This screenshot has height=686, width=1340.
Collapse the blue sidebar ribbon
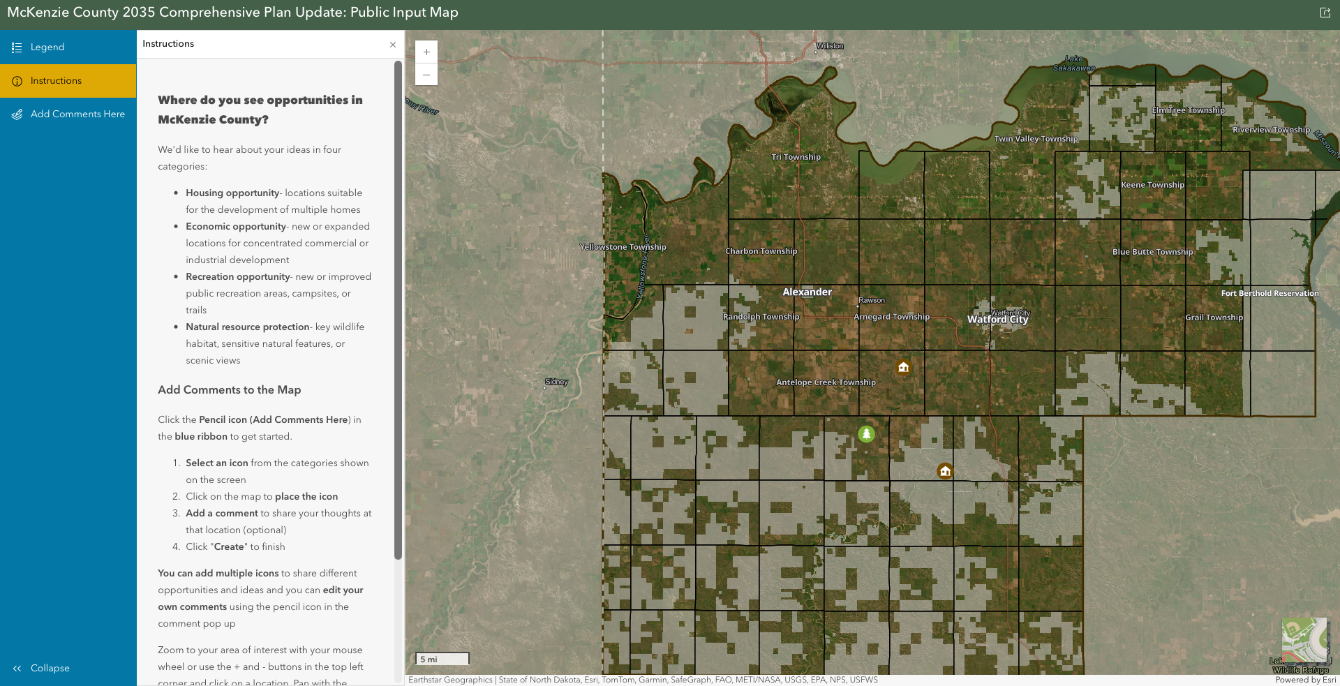pyautogui.click(x=40, y=668)
